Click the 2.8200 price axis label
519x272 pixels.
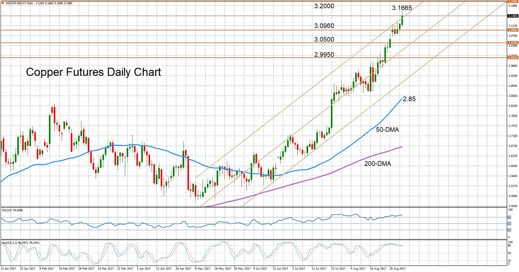coord(513,106)
